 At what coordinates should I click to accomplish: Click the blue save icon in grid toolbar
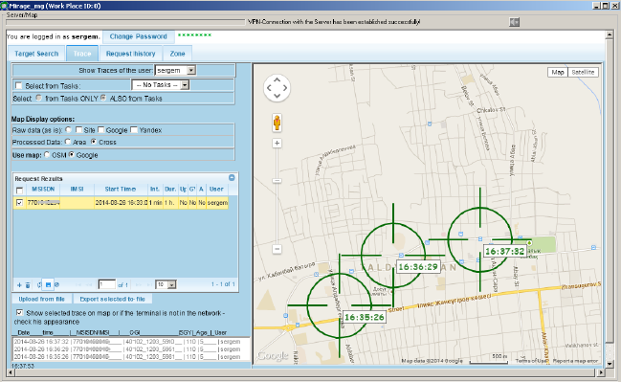pyautogui.click(x=48, y=284)
